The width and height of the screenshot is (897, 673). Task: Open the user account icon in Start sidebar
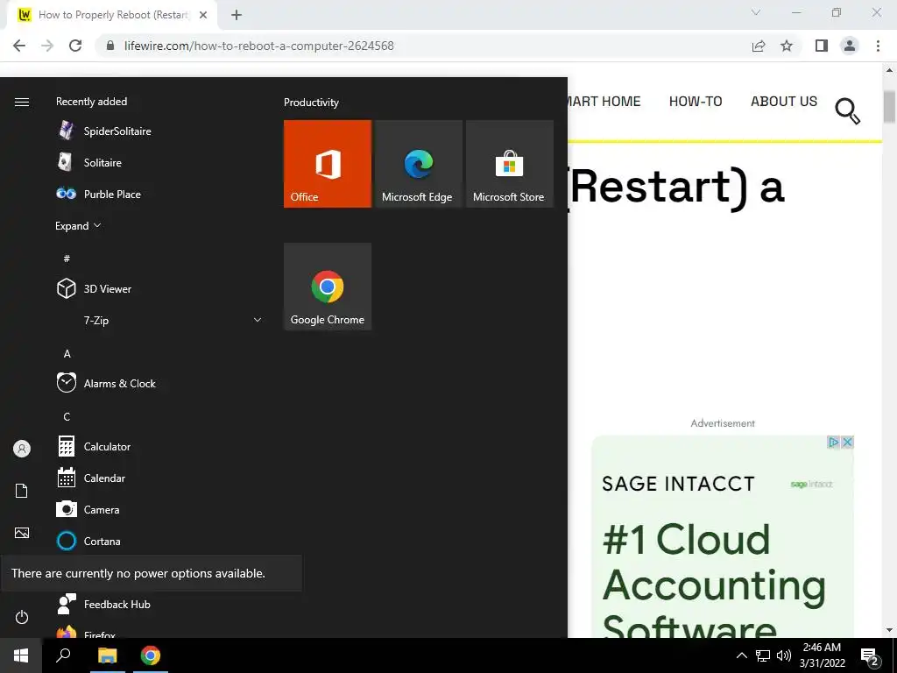coord(22,449)
